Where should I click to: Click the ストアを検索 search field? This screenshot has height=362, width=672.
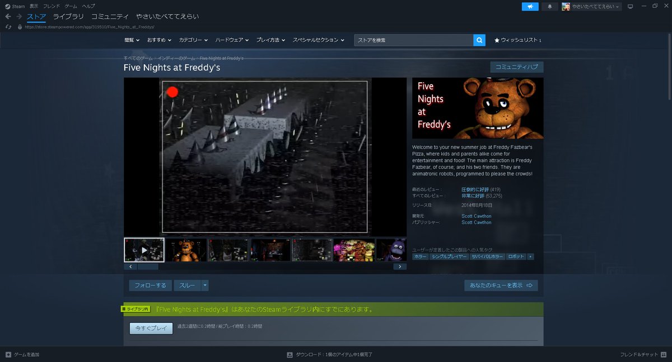(x=414, y=40)
